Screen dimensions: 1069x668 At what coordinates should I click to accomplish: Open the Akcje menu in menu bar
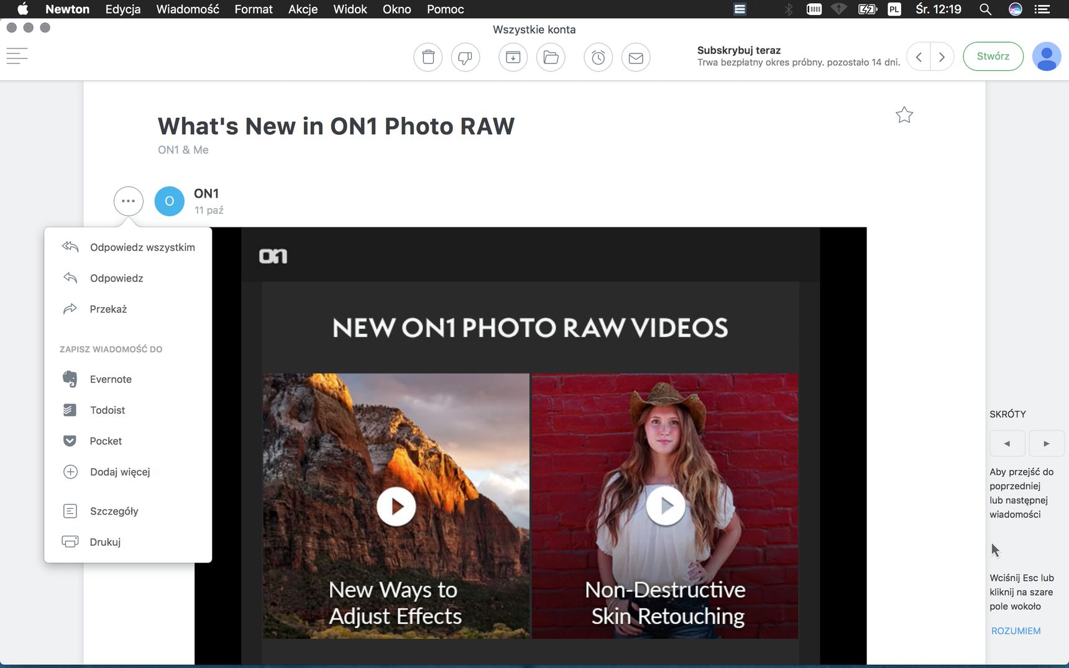(303, 9)
